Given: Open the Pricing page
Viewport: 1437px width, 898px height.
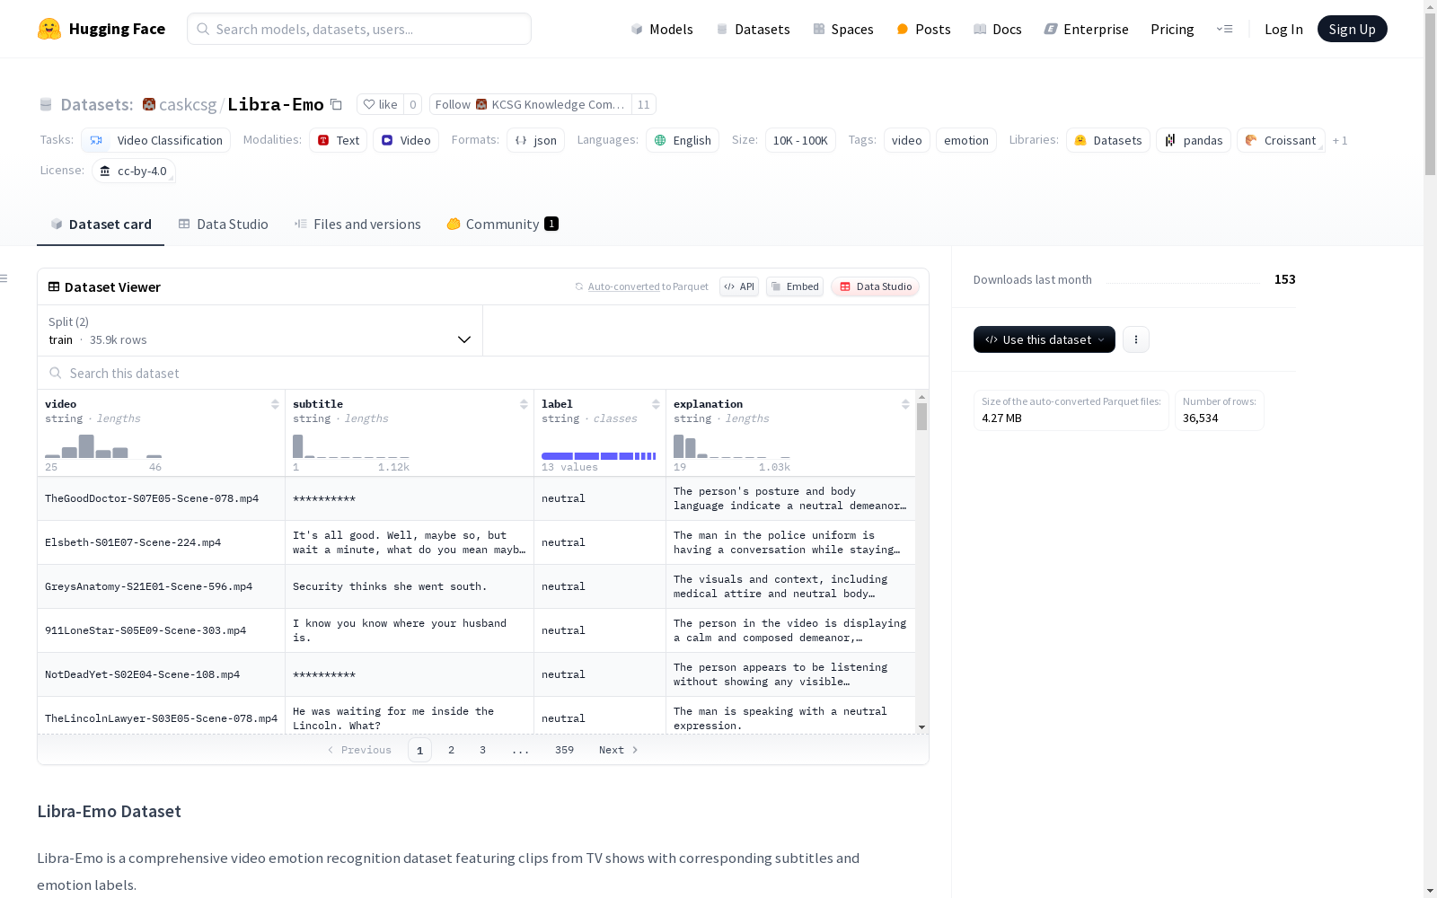Looking at the screenshot, I should tap(1172, 29).
